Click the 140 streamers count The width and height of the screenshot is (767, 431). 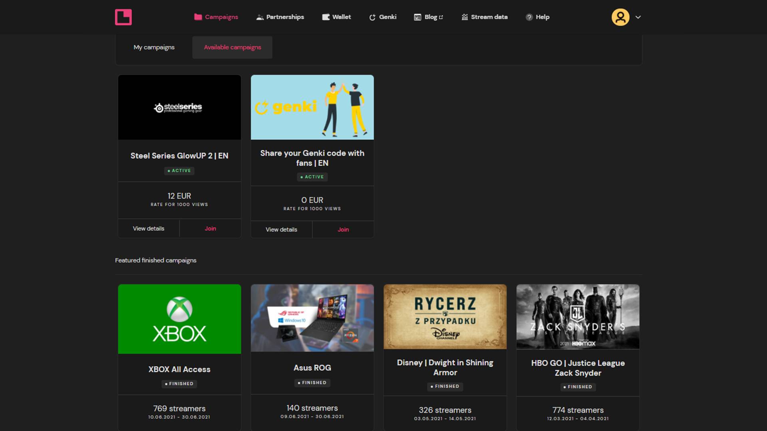(312, 408)
